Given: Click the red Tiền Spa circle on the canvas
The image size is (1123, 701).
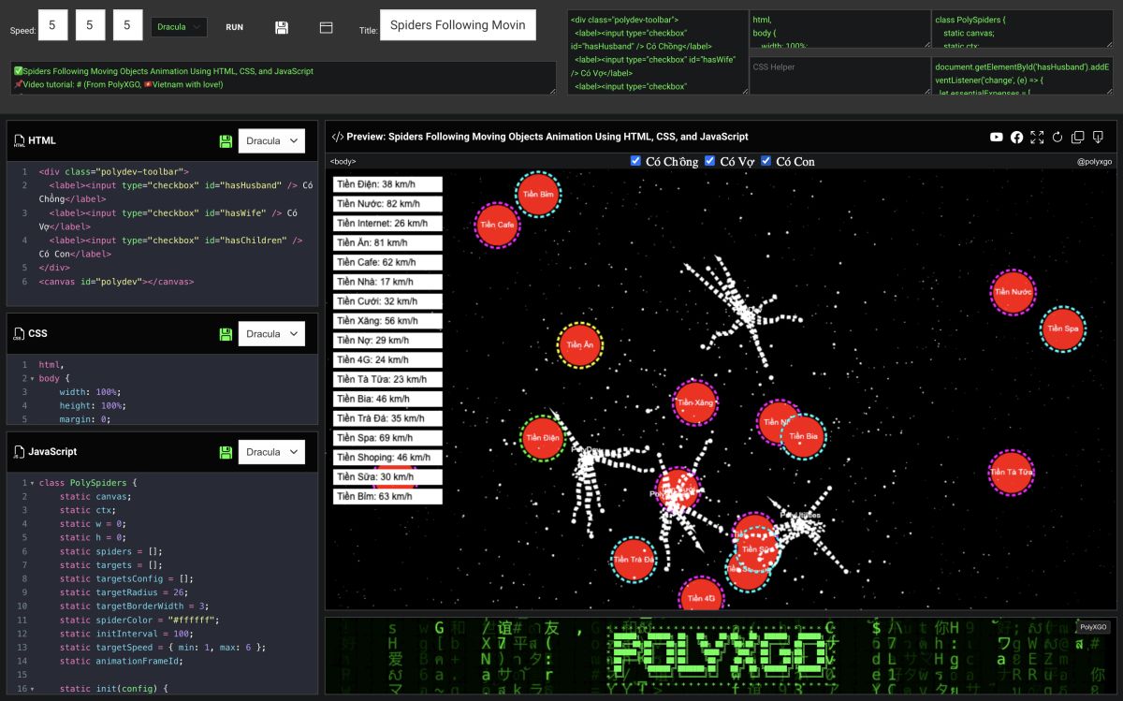Looking at the screenshot, I should pos(1063,329).
